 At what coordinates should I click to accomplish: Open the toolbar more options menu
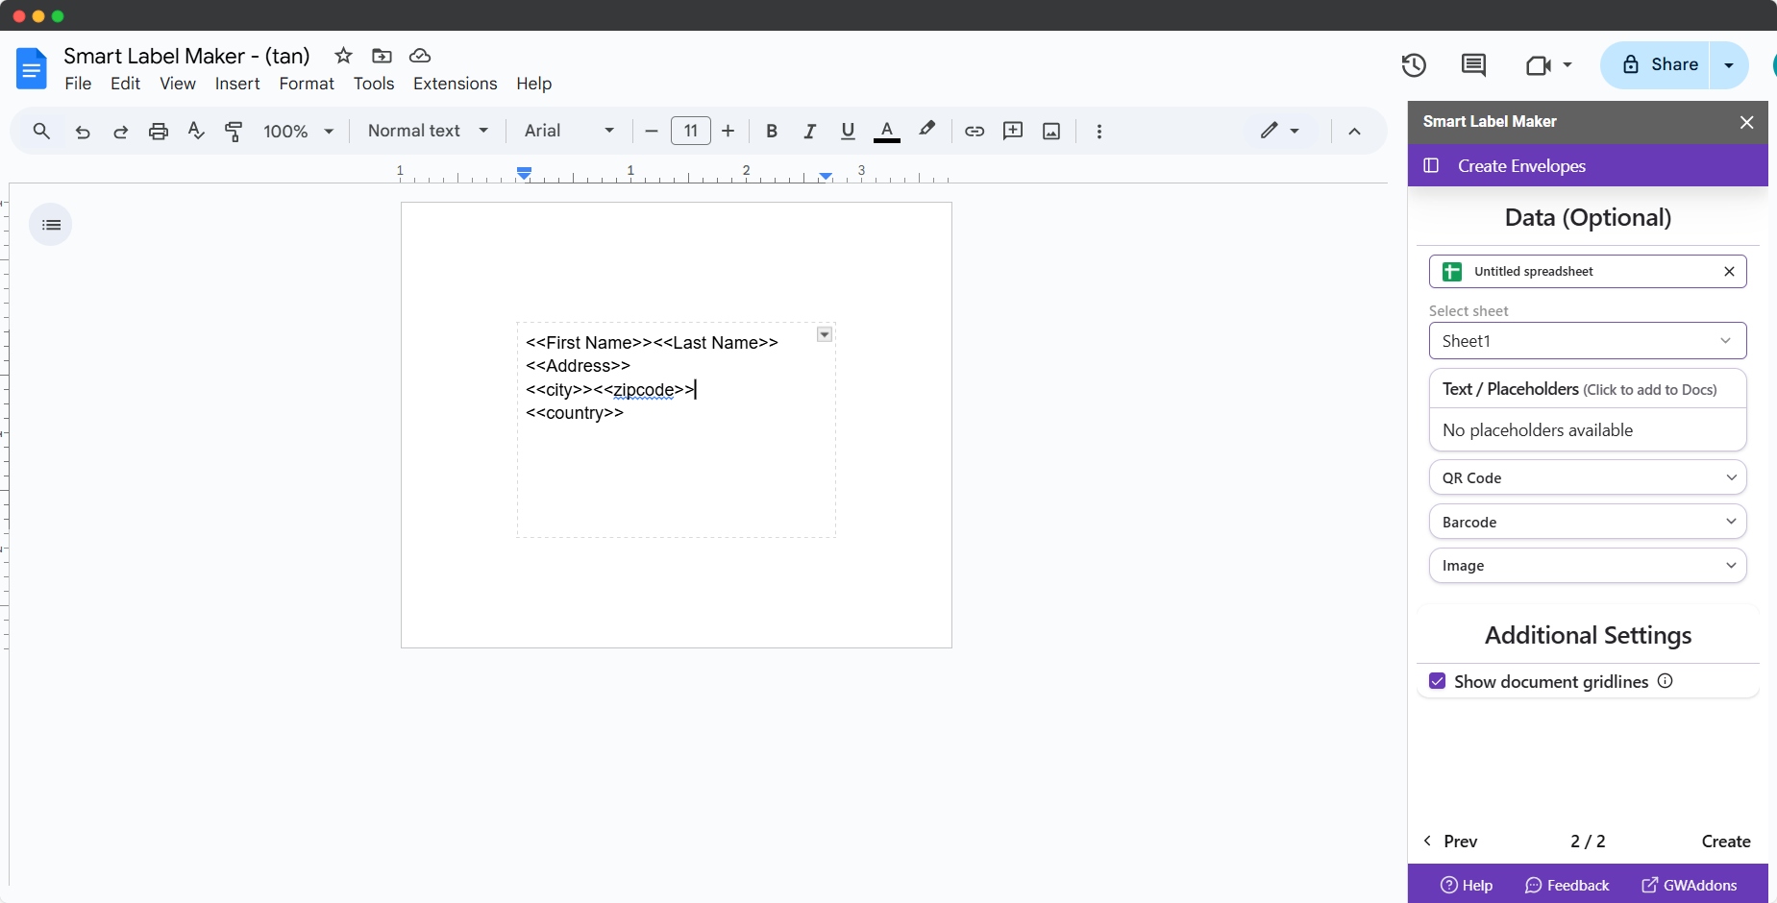1099,131
